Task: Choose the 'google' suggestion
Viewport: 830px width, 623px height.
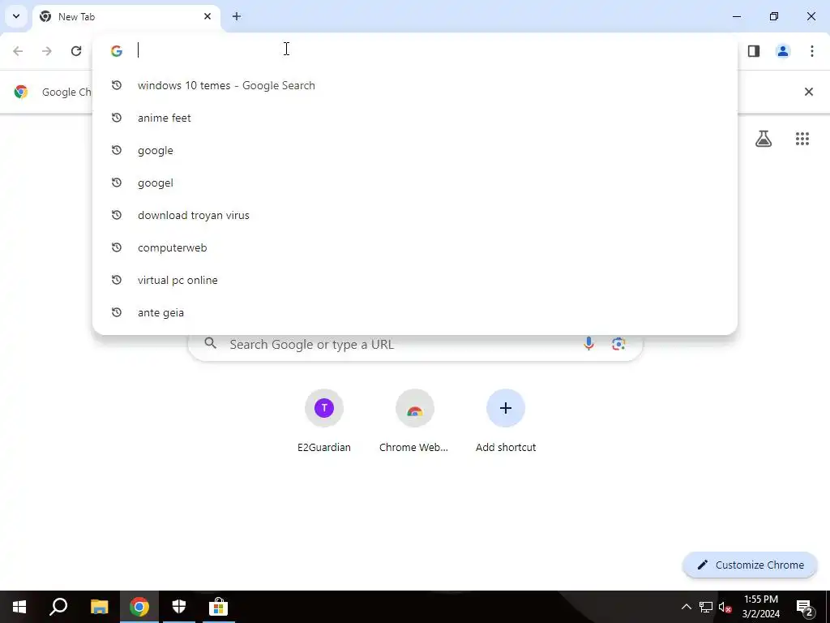Action: [x=414, y=150]
